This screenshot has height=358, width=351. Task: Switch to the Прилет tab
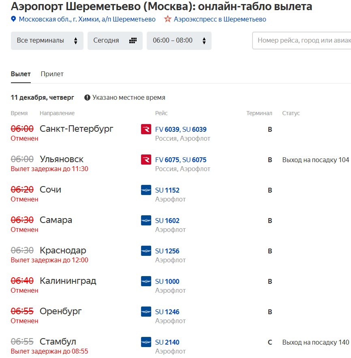point(52,74)
